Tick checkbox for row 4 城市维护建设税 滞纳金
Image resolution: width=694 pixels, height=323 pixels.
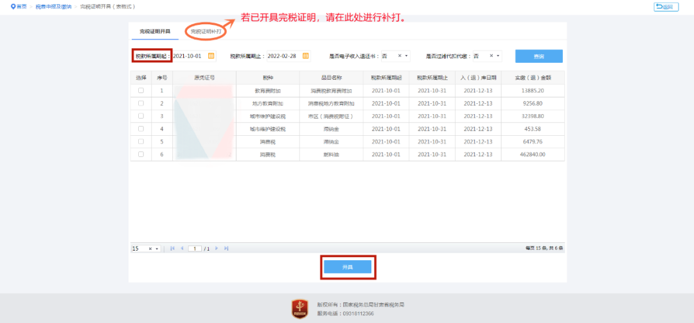coord(141,129)
